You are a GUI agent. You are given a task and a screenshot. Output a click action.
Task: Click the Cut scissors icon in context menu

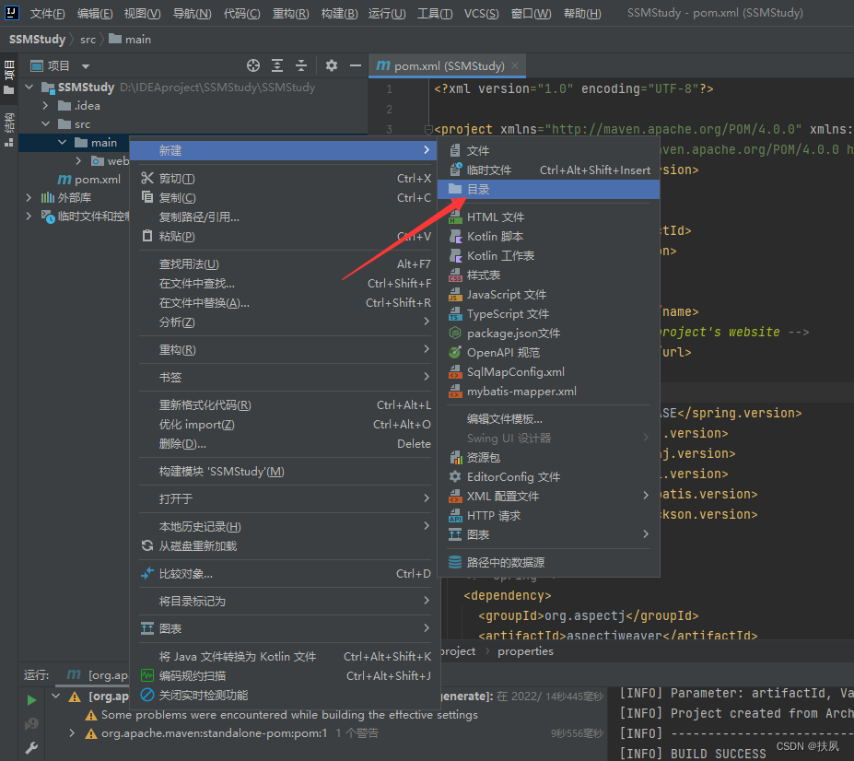pos(147,178)
